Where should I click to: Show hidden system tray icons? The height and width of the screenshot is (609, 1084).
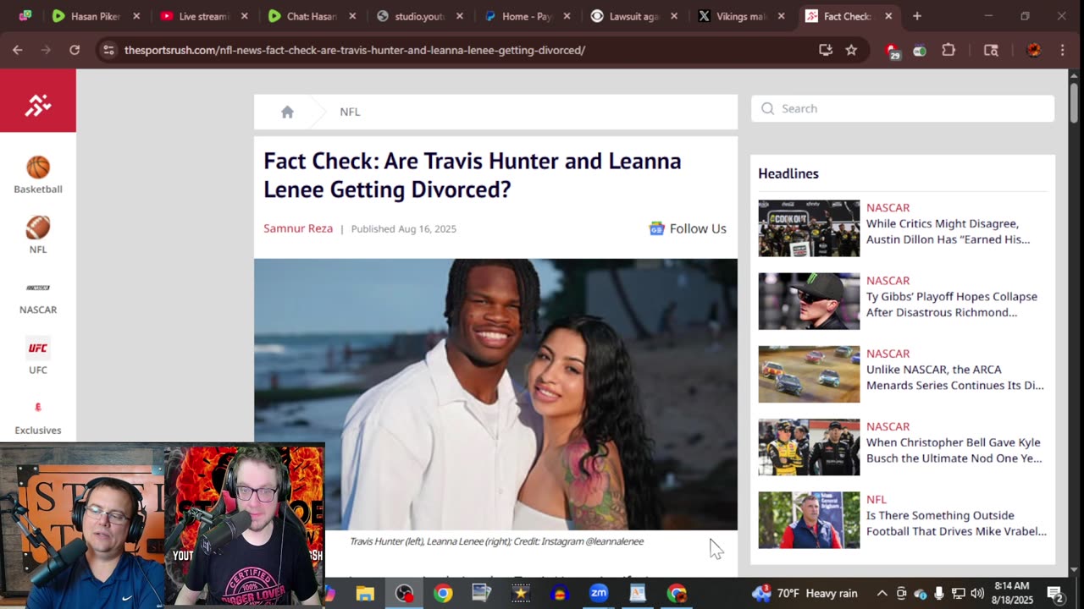coord(882,594)
